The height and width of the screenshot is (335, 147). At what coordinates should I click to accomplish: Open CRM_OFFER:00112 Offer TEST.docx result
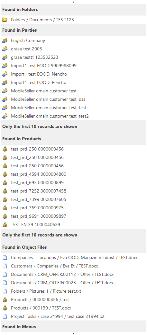click(x=73, y=274)
